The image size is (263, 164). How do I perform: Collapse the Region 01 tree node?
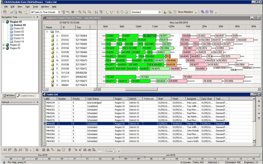(x=4, y=22)
